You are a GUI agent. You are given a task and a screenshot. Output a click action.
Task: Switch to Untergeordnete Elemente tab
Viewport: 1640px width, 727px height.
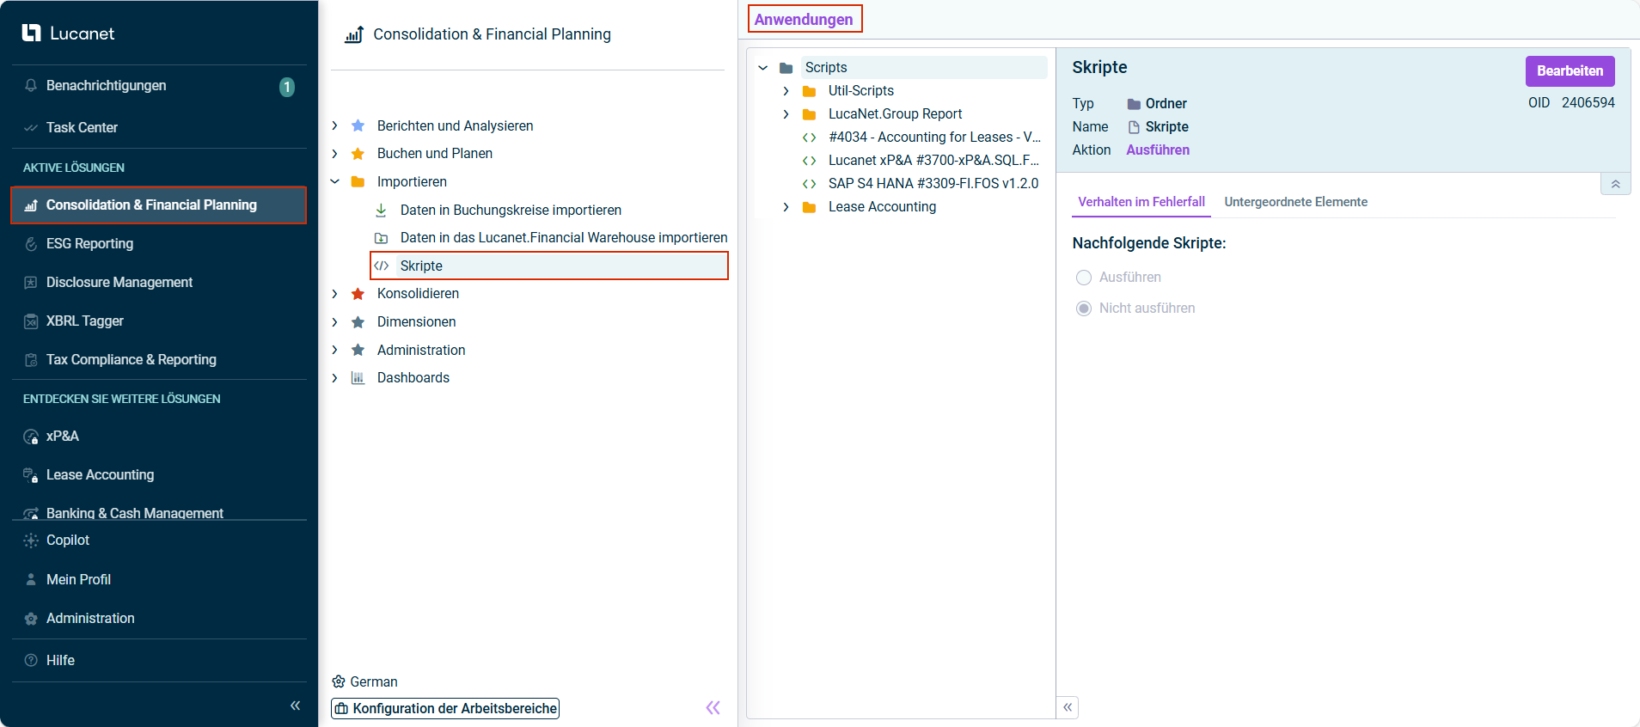[1295, 202]
